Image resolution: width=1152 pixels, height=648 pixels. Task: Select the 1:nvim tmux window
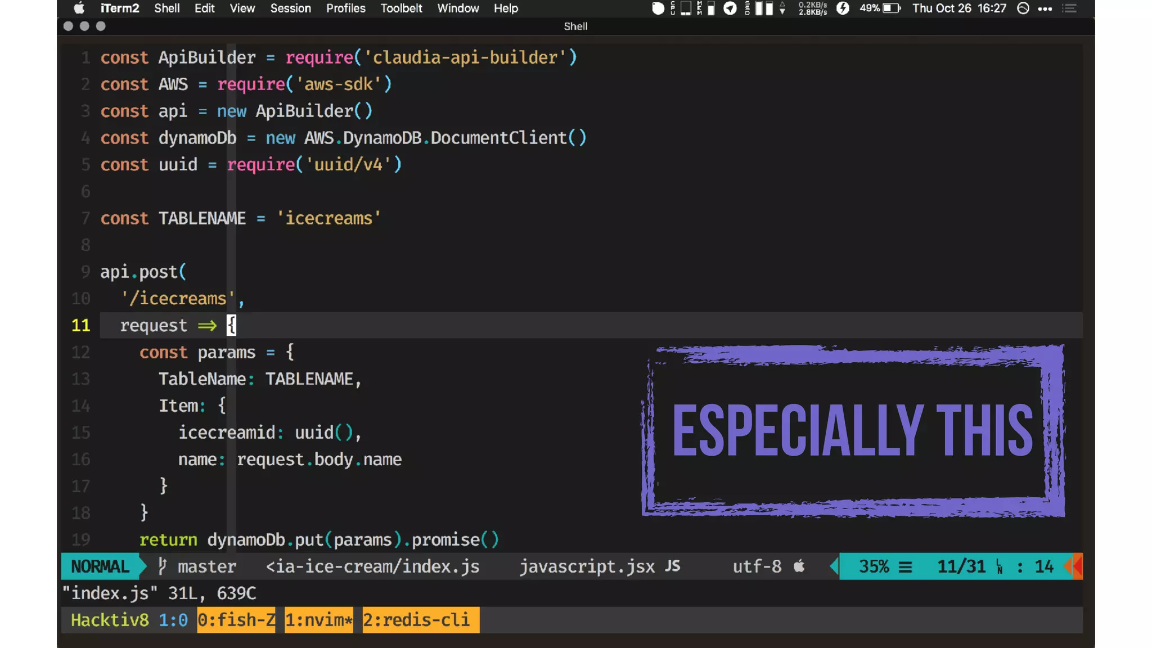(318, 620)
